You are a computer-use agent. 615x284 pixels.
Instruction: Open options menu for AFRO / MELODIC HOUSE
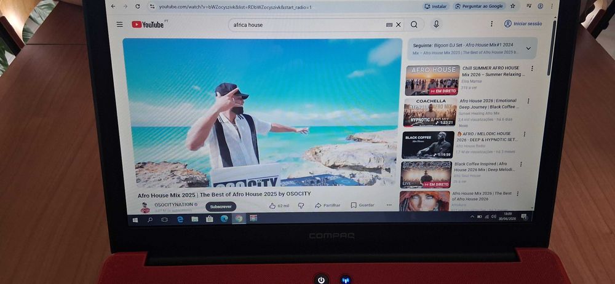525,134
